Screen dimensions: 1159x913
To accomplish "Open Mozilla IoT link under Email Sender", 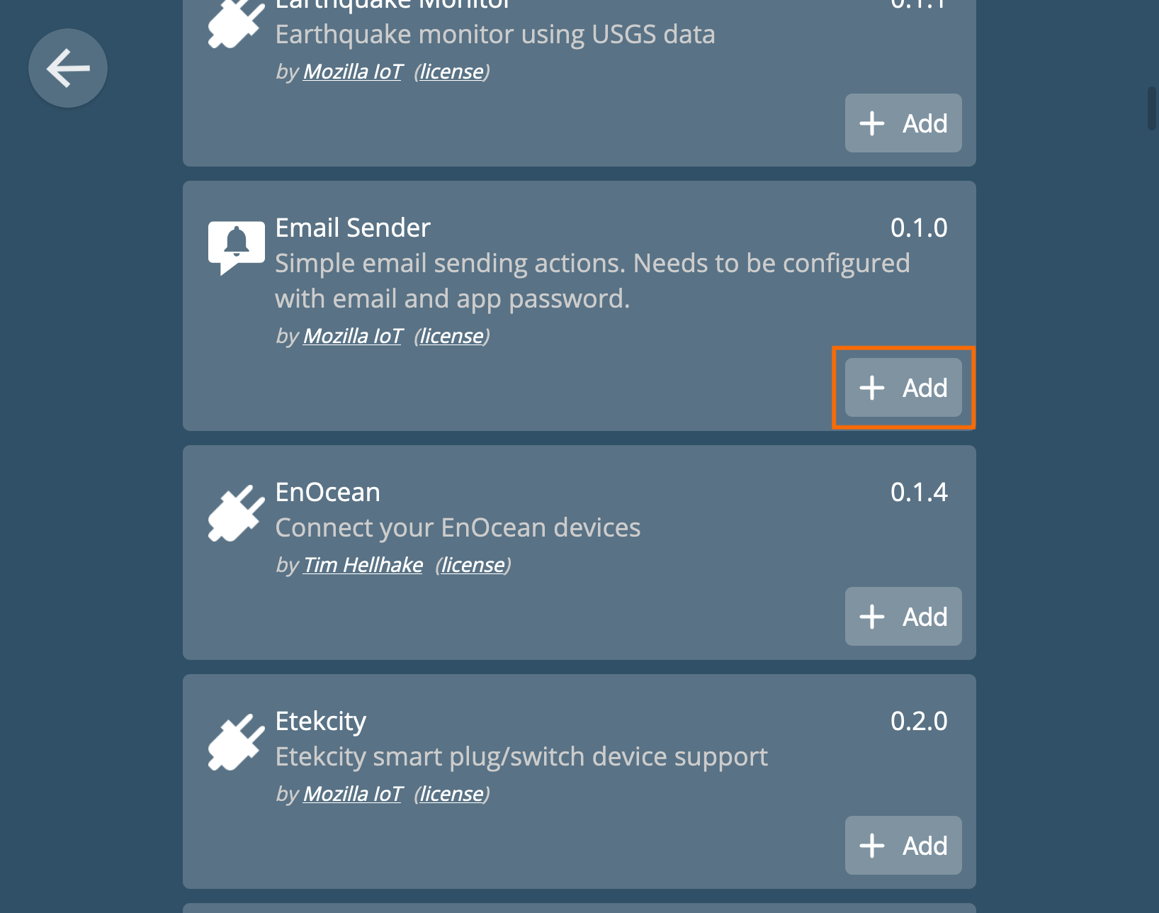I will pos(353,336).
